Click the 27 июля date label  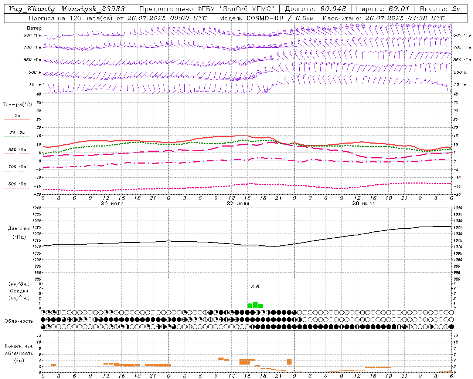click(238, 204)
